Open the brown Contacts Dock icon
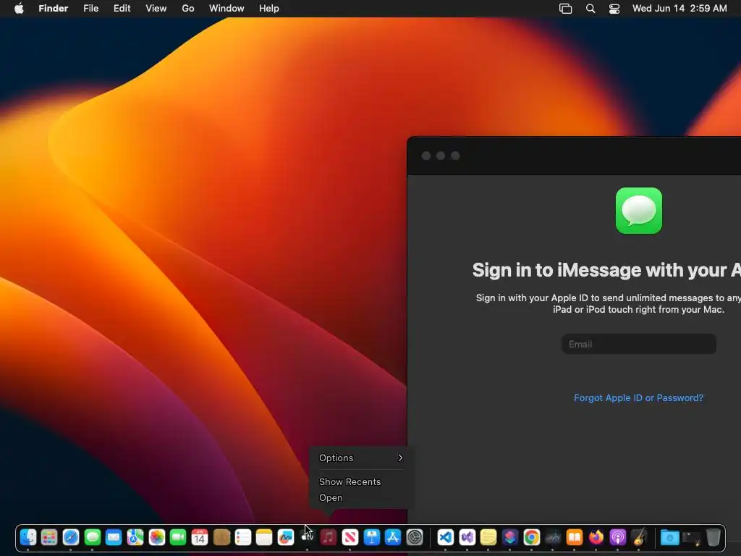This screenshot has height=556, width=741. tap(221, 538)
